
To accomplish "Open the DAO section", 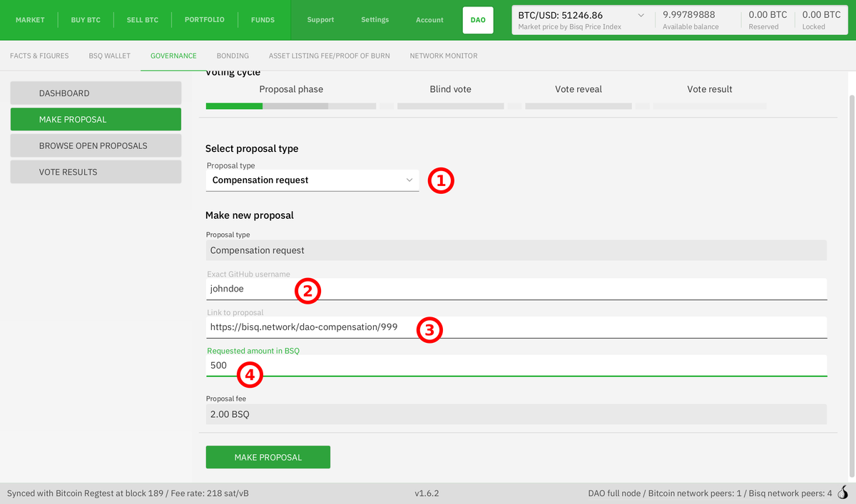I will coord(478,20).
